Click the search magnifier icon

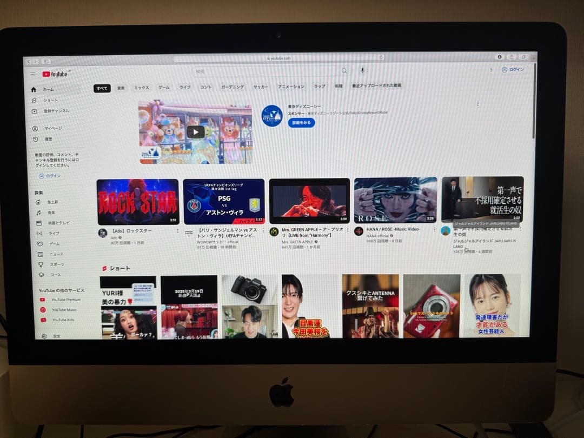click(344, 70)
